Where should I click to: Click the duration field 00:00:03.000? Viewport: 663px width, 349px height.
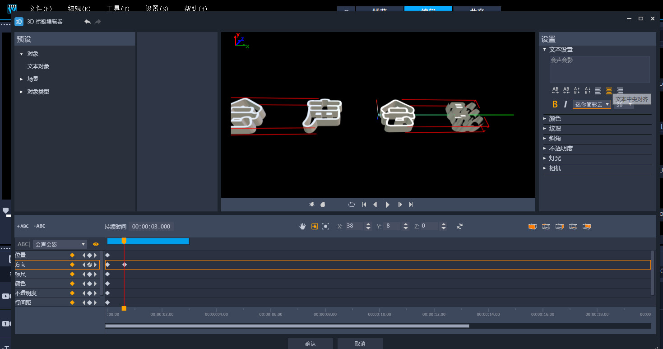click(x=151, y=227)
